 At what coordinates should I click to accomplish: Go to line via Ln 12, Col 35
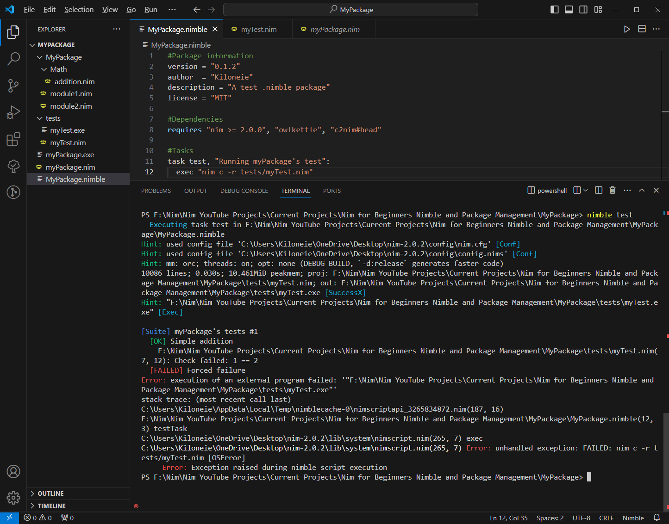tap(509, 518)
